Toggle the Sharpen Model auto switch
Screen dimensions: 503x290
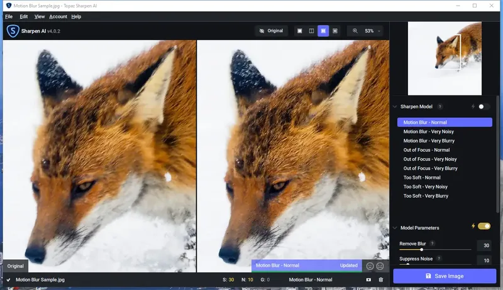(484, 107)
